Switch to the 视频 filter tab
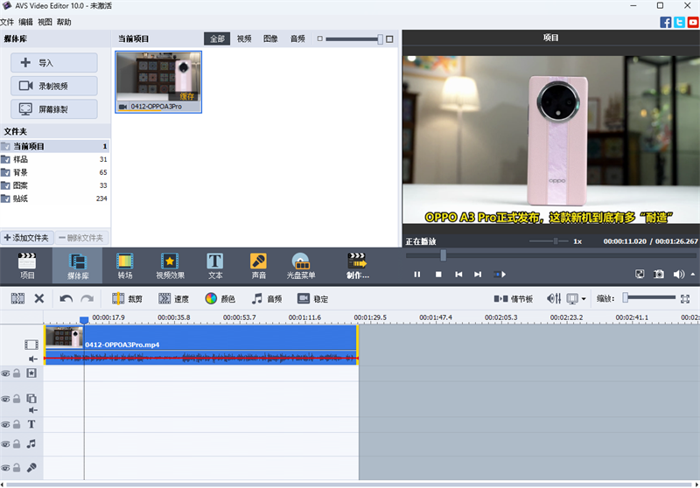The height and width of the screenshot is (488, 700). click(x=244, y=38)
